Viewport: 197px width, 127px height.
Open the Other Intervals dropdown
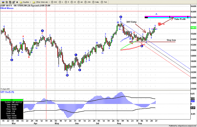coord(41,2)
